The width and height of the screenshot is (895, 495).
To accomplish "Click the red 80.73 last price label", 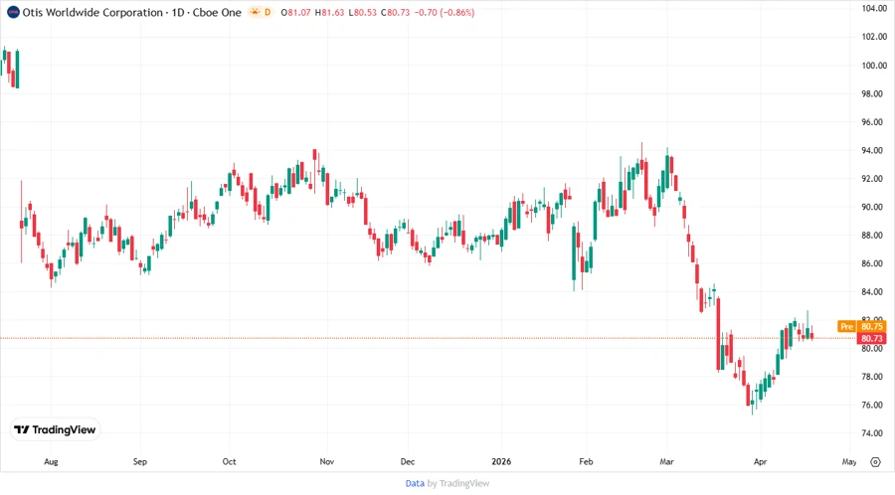I will [871, 338].
